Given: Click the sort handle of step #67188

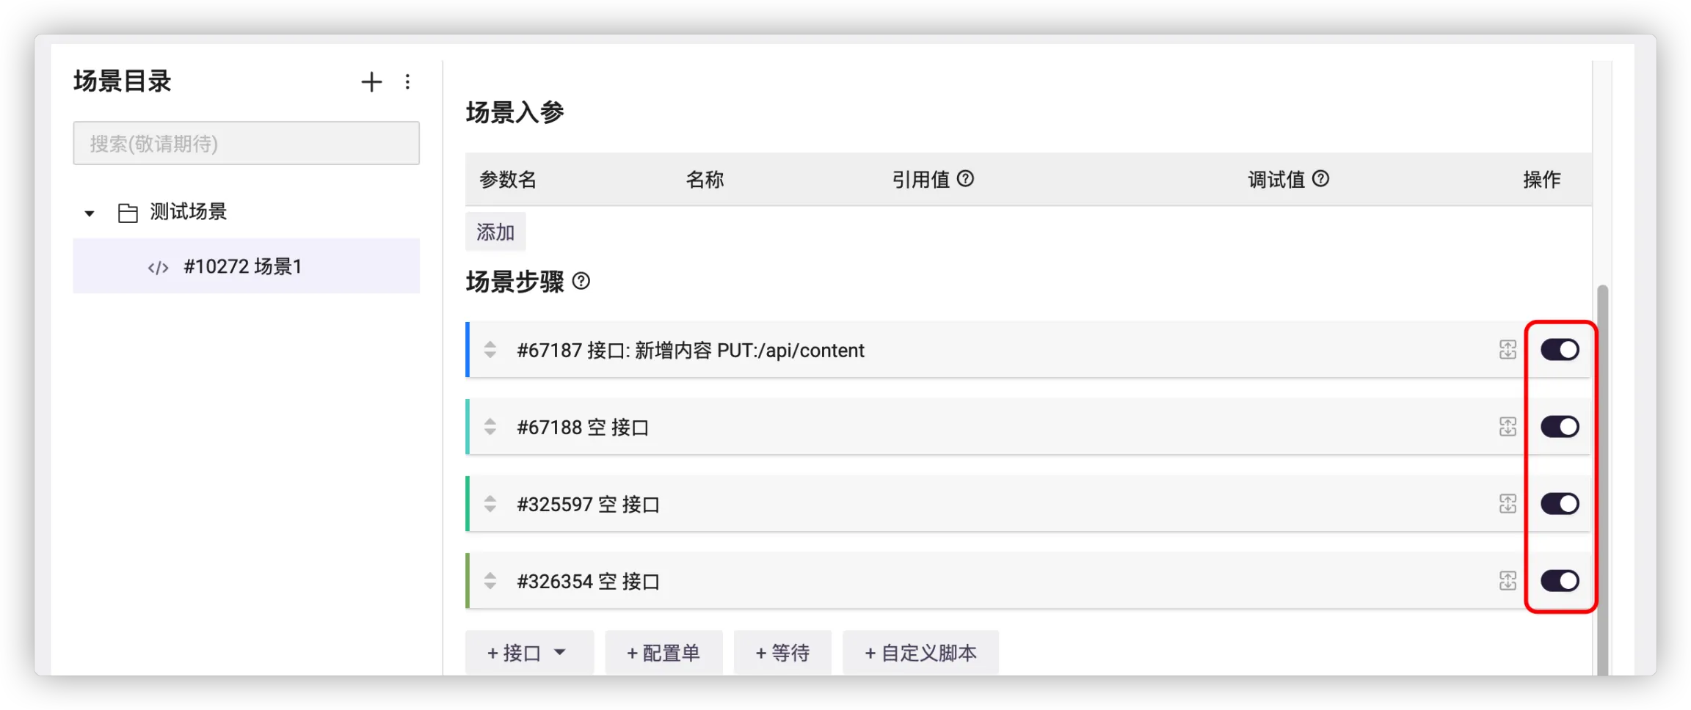Looking at the screenshot, I should pyautogui.click(x=490, y=427).
